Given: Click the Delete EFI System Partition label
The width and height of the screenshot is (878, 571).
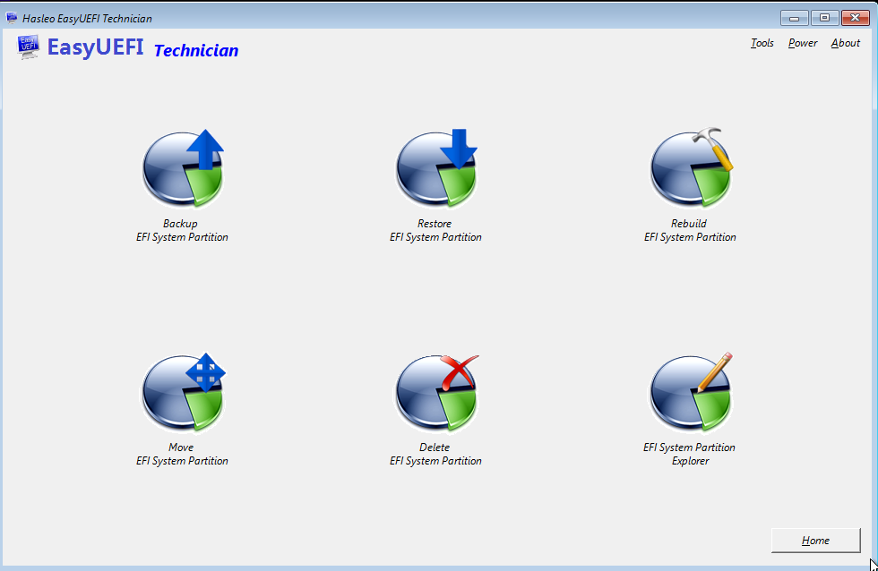Looking at the screenshot, I should [x=435, y=454].
